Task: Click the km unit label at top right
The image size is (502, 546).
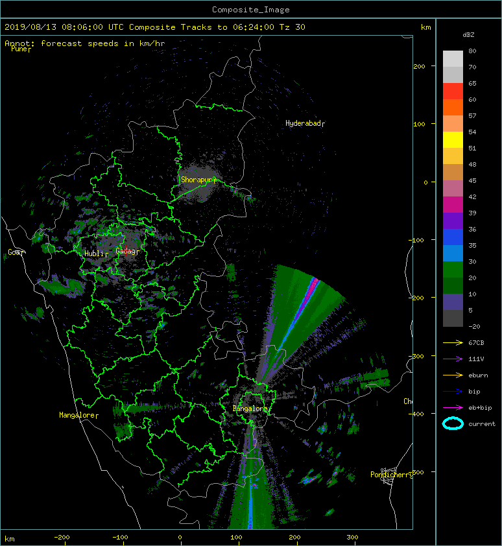Action: [425, 27]
